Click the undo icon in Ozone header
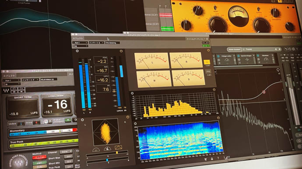The height and width of the screenshot is (169, 302). (286, 49)
